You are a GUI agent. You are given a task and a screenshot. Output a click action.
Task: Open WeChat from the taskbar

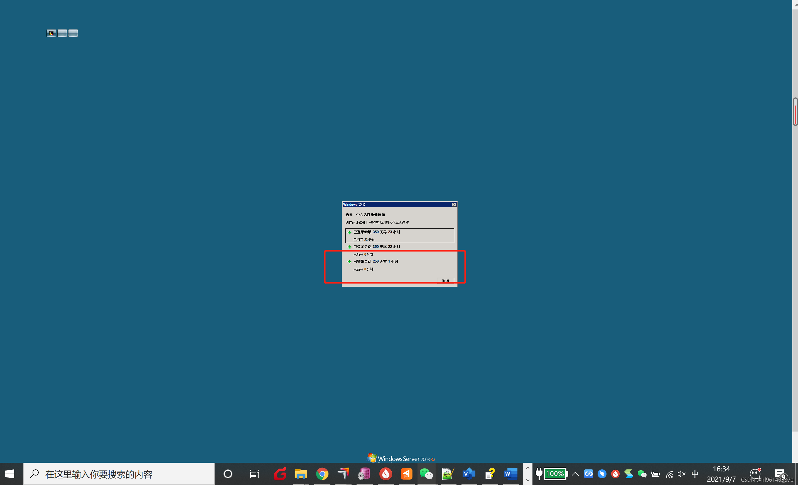click(x=426, y=474)
